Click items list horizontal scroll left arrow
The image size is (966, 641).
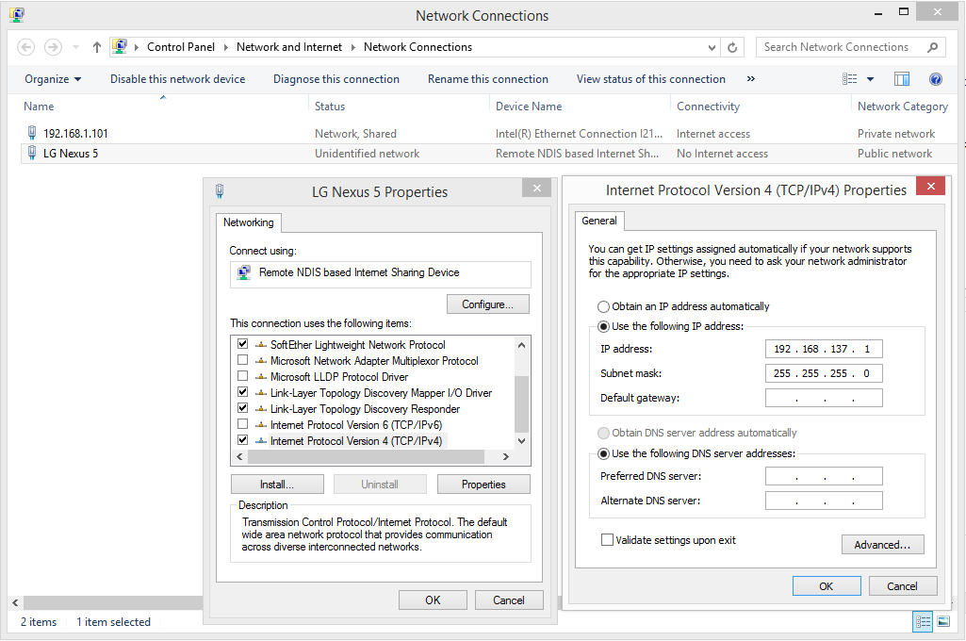pos(239,456)
